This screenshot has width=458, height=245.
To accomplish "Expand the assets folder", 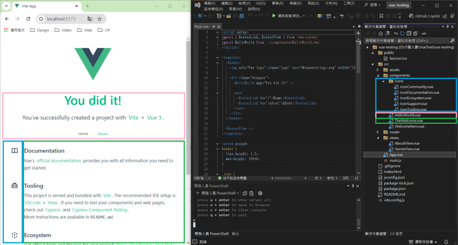I will tap(377, 70).
